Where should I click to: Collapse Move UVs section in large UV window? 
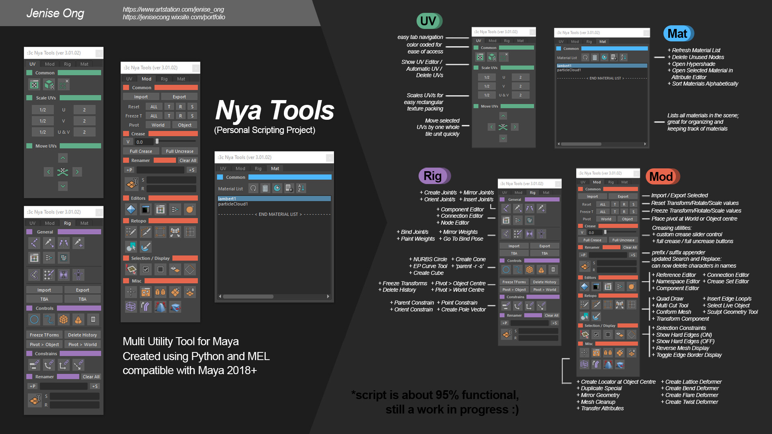29,146
